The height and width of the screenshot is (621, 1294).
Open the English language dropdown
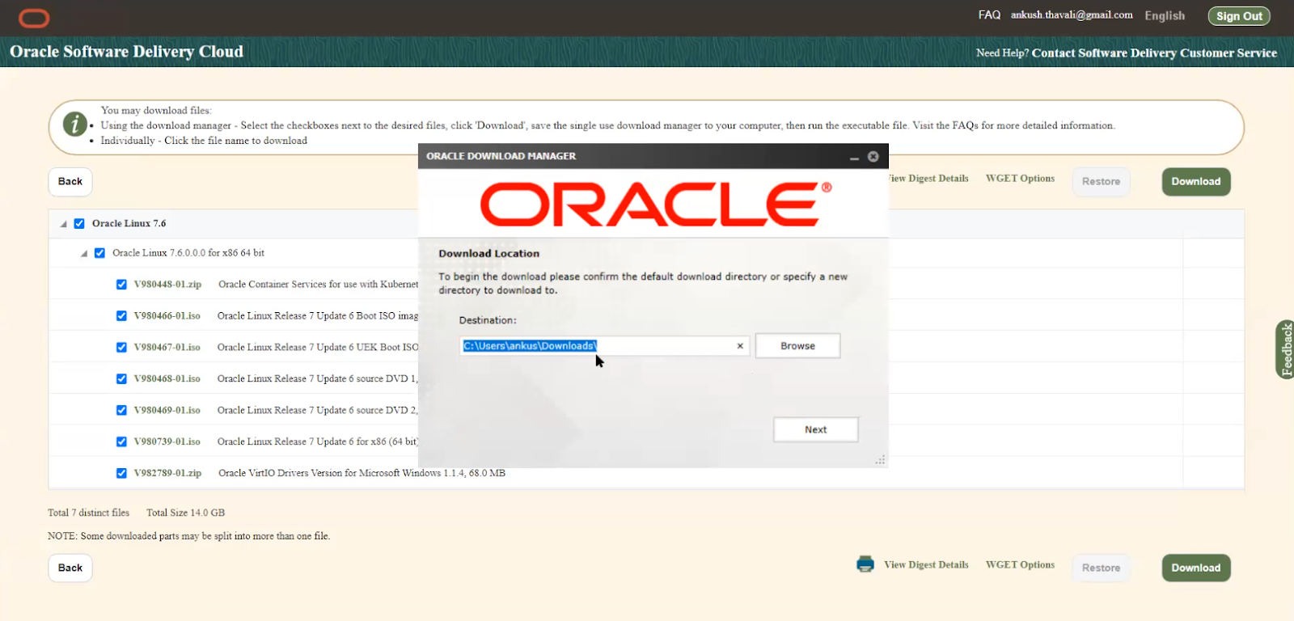point(1165,16)
